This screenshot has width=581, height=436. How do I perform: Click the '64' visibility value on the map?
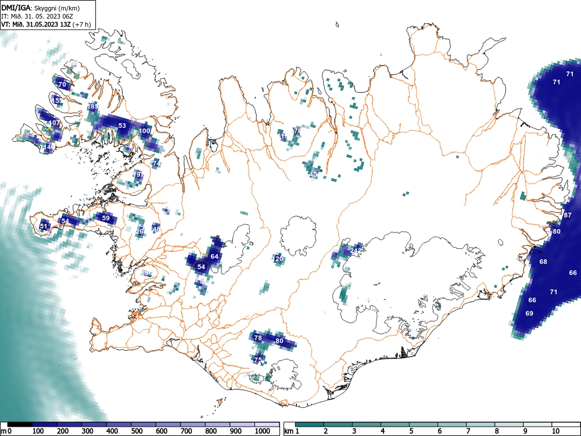tap(214, 256)
